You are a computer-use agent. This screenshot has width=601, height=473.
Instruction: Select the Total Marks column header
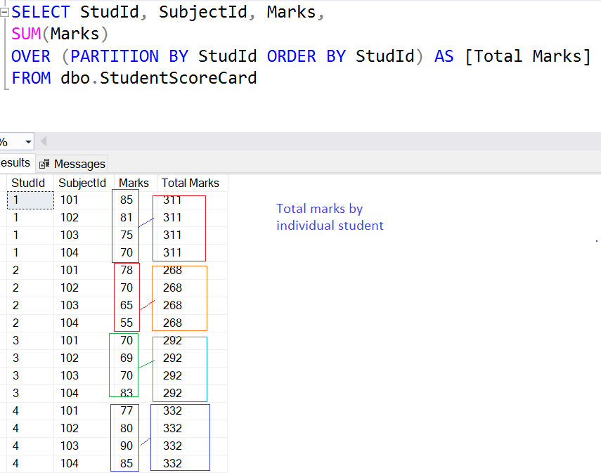click(x=190, y=183)
